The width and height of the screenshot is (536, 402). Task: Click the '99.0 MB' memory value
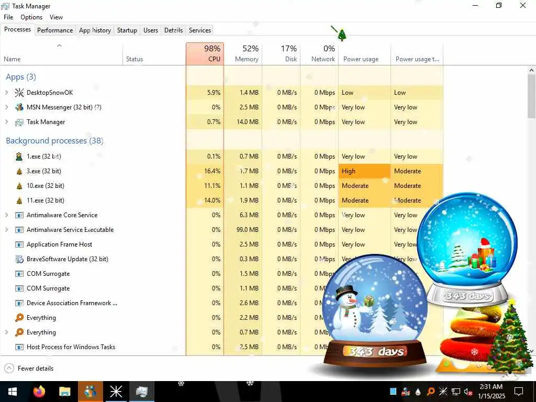247,230
